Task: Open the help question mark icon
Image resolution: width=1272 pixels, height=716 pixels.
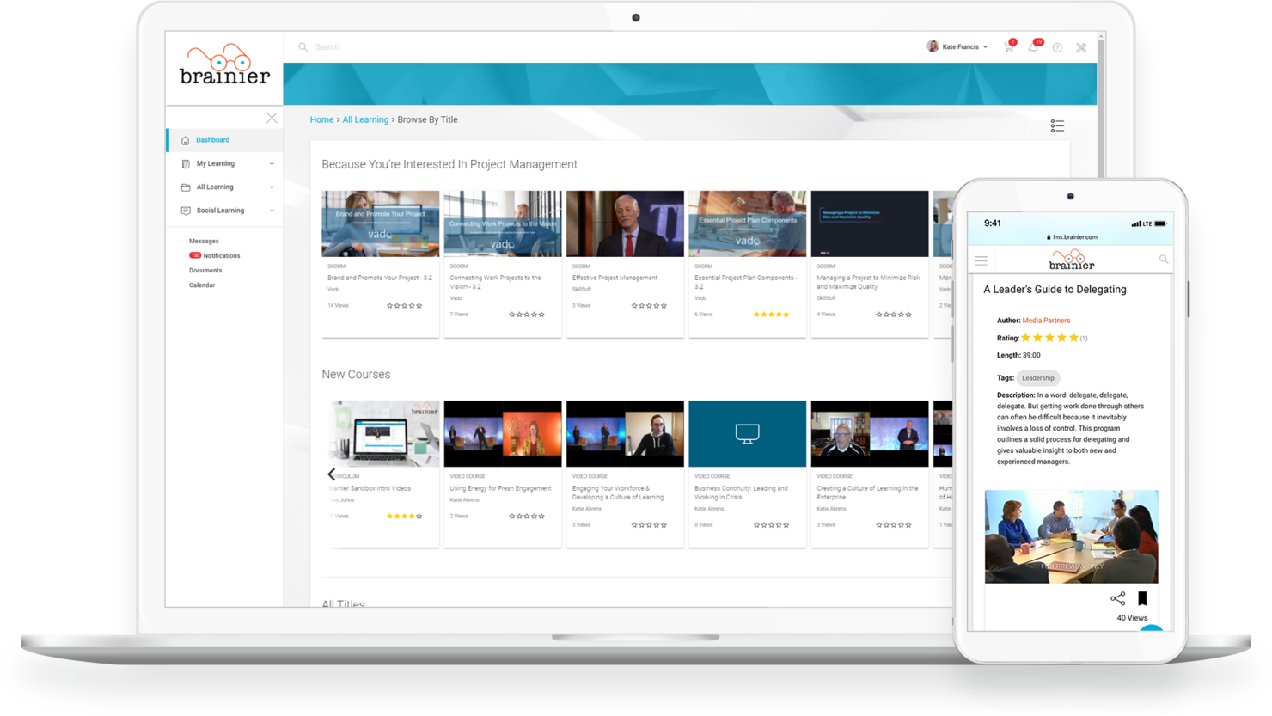Action: coord(1057,47)
